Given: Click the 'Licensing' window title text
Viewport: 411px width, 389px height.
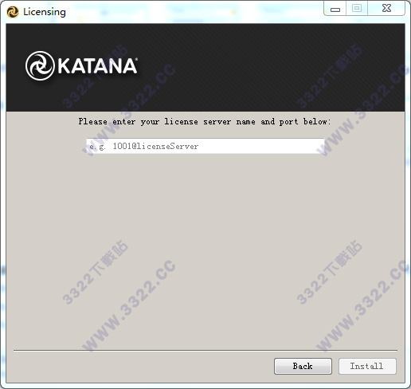Looking at the screenshot, I should point(45,12).
